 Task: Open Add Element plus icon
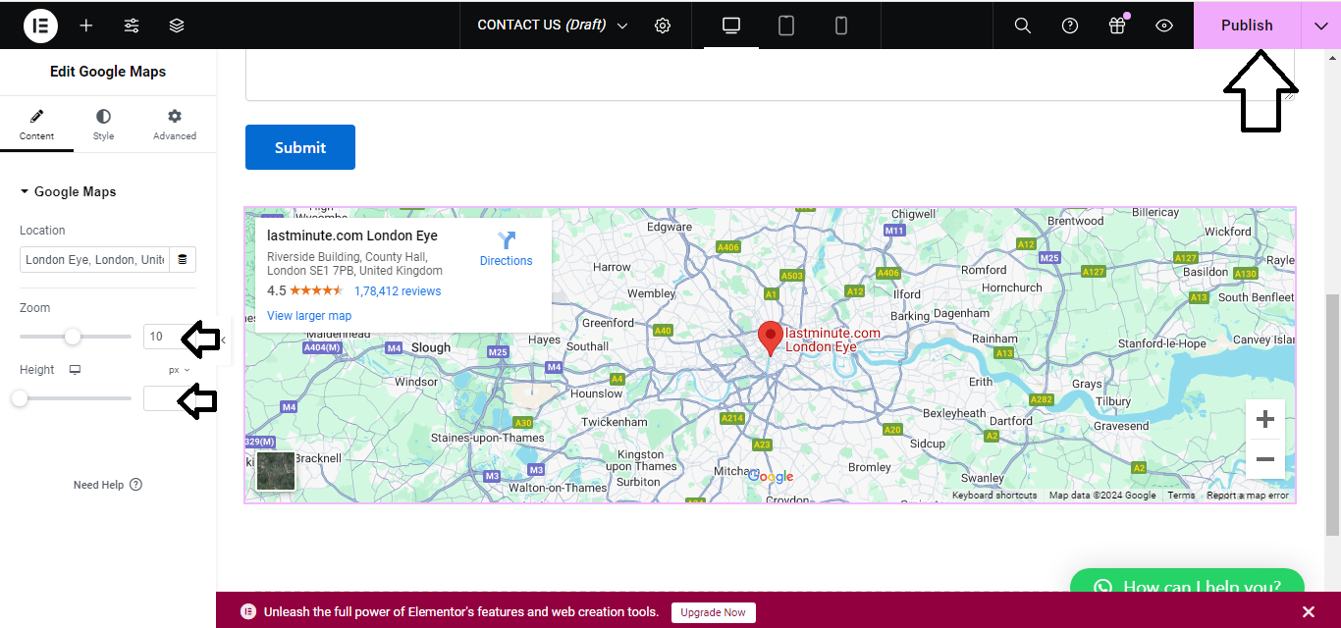coord(86,26)
